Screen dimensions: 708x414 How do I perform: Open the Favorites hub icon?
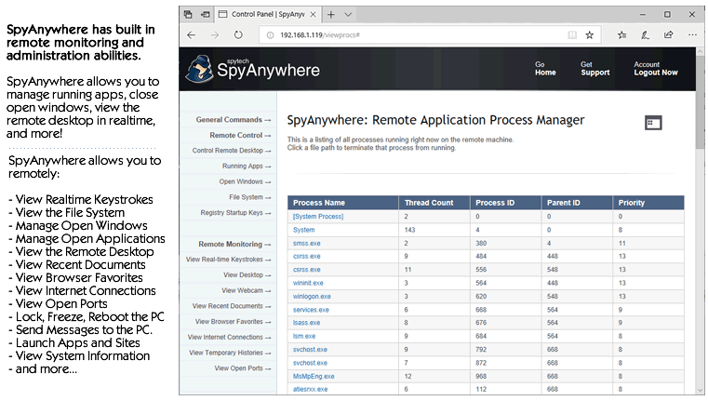(x=621, y=34)
